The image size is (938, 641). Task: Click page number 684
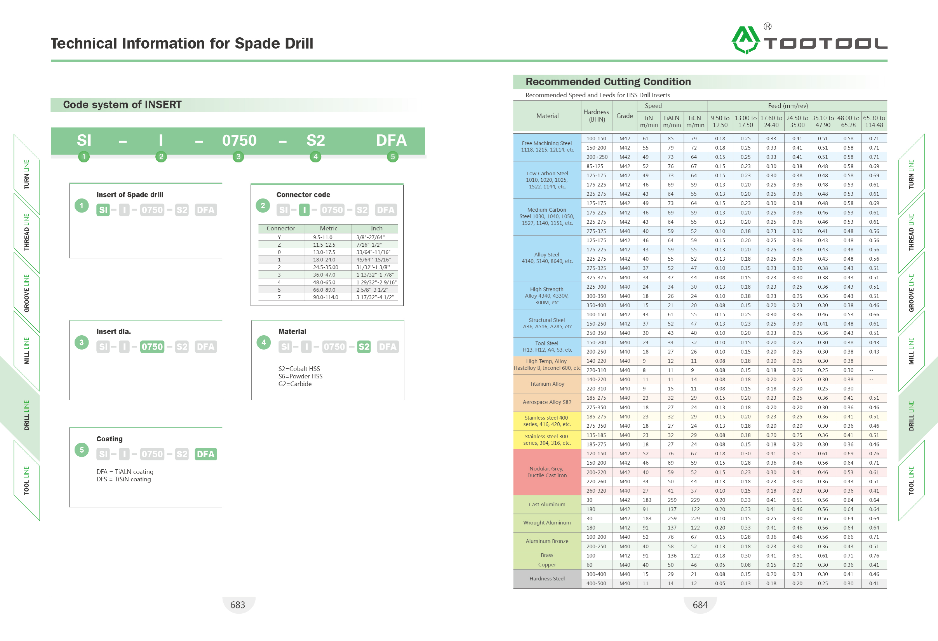pyautogui.click(x=700, y=604)
